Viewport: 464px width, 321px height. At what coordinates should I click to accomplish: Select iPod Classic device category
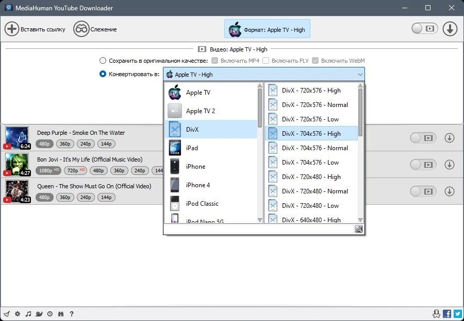(211, 204)
